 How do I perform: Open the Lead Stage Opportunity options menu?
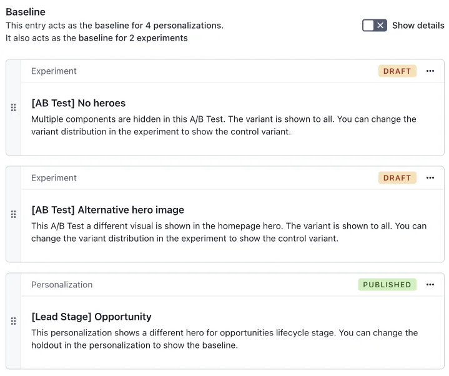coord(430,285)
